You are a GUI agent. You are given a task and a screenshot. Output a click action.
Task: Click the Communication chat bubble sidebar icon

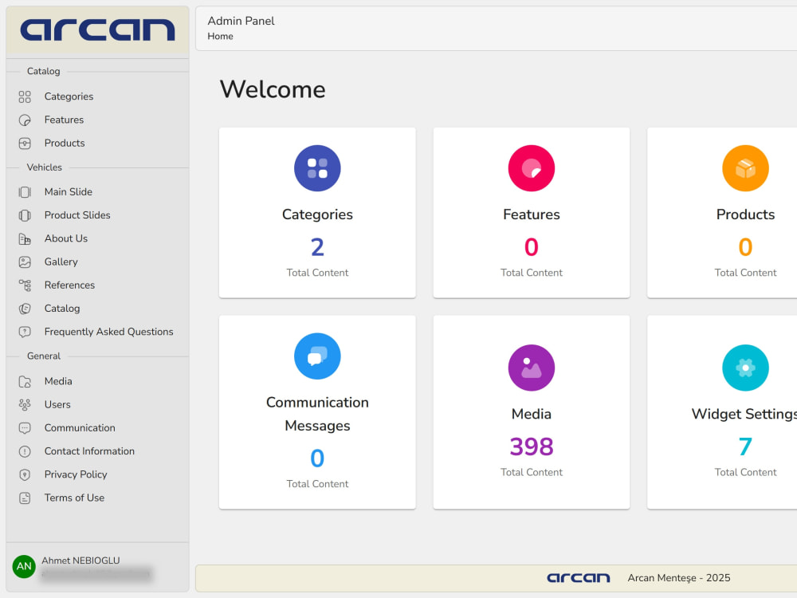coord(25,428)
